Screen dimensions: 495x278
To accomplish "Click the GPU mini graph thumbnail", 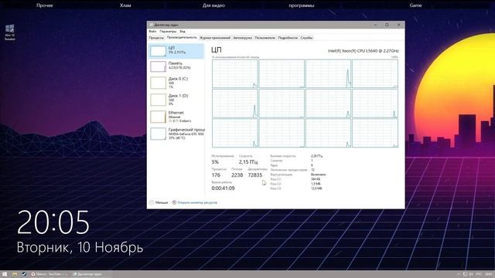I will pos(158,134).
